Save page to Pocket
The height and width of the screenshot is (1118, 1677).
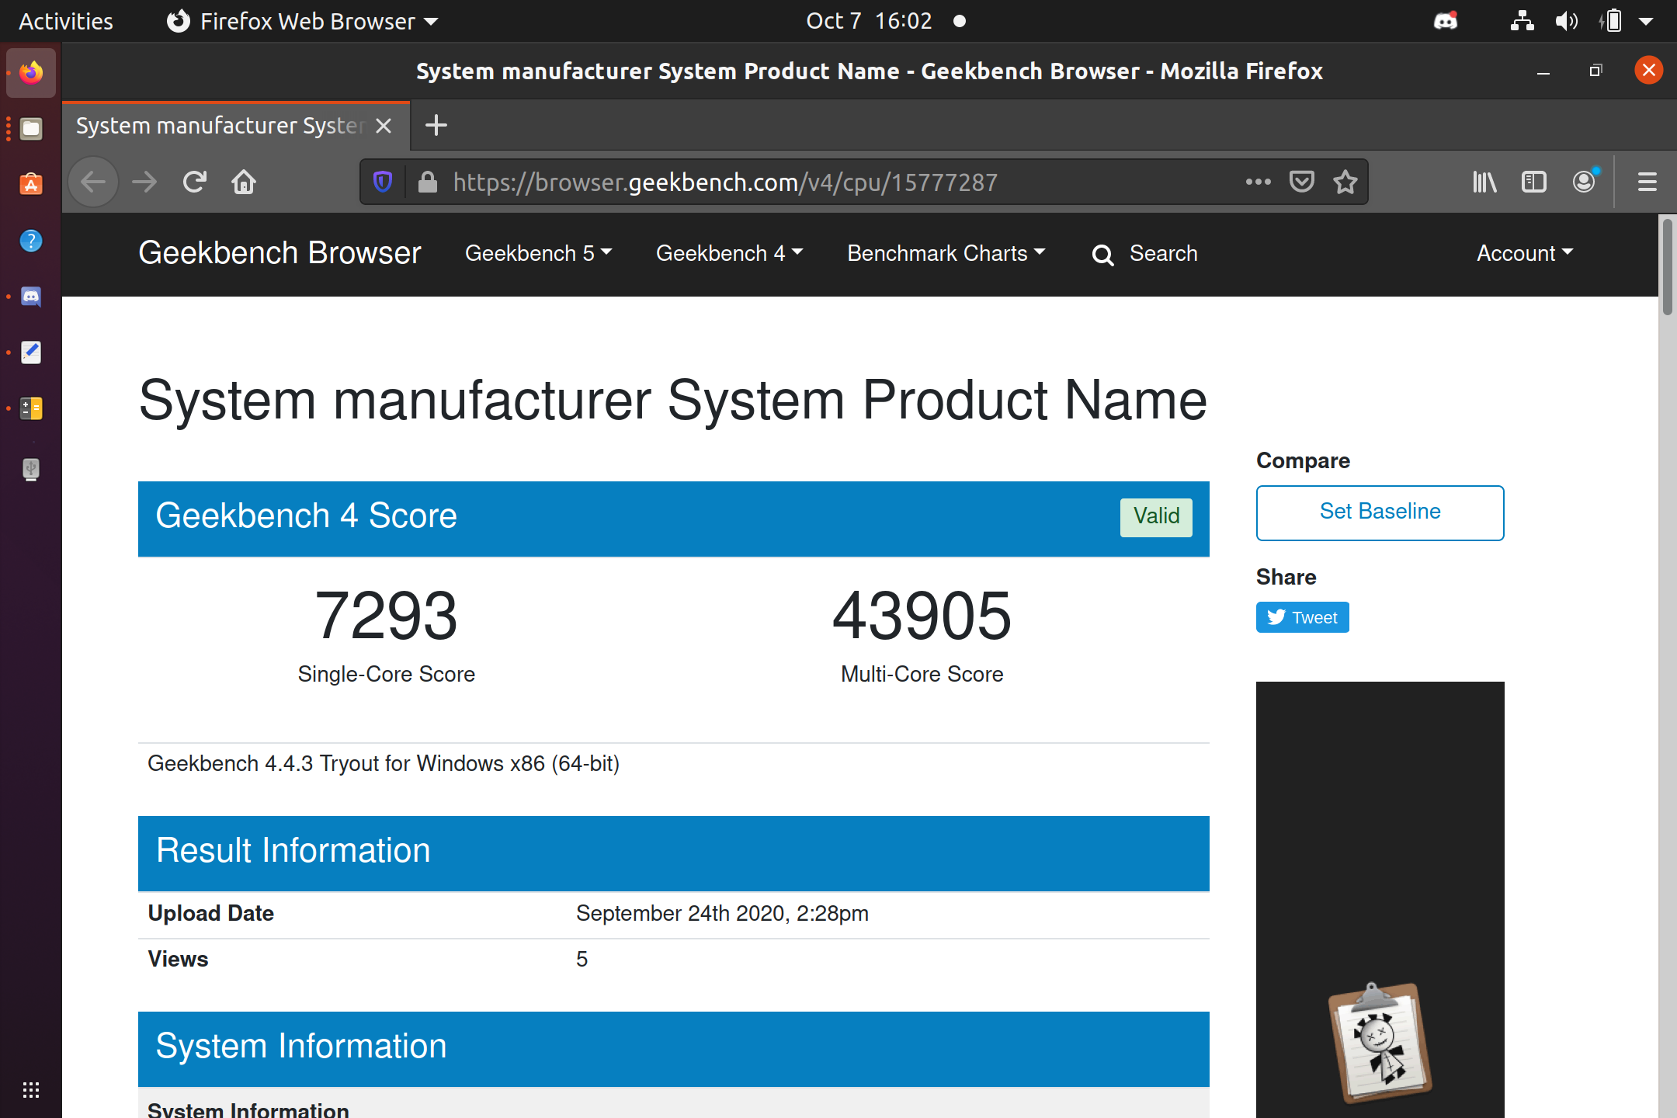coord(1302,182)
